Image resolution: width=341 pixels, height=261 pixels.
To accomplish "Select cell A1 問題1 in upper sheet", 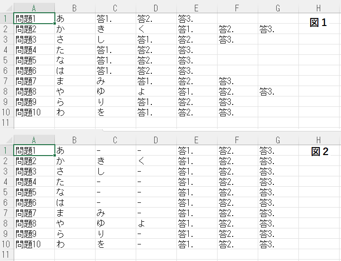I will pos(34,18).
